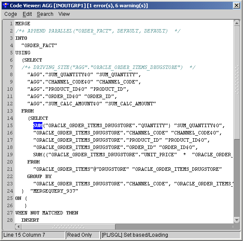Click the Code Viewer title bar icon
The image size is (243, 241).
tap(6, 6)
